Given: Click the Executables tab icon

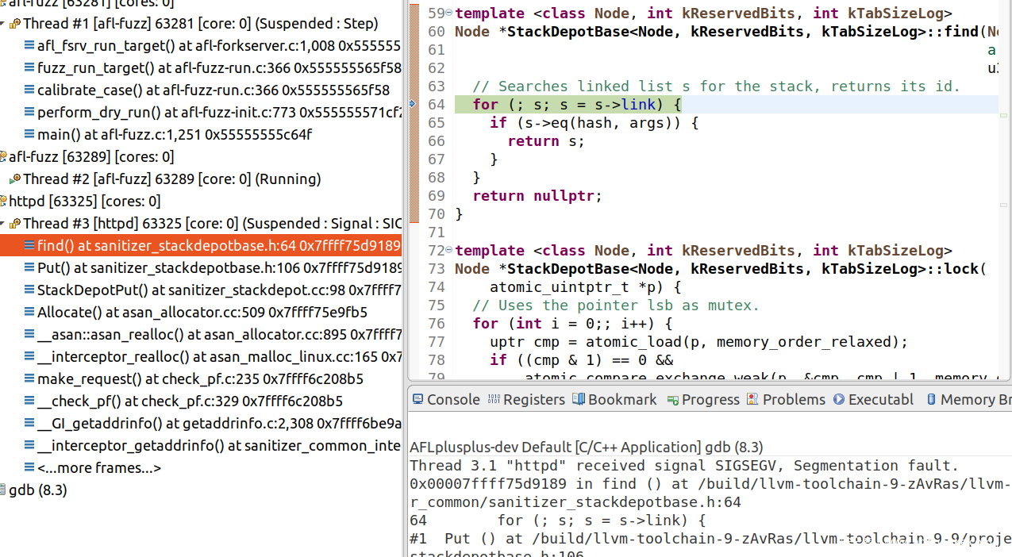Looking at the screenshot, I should [839, 399].
